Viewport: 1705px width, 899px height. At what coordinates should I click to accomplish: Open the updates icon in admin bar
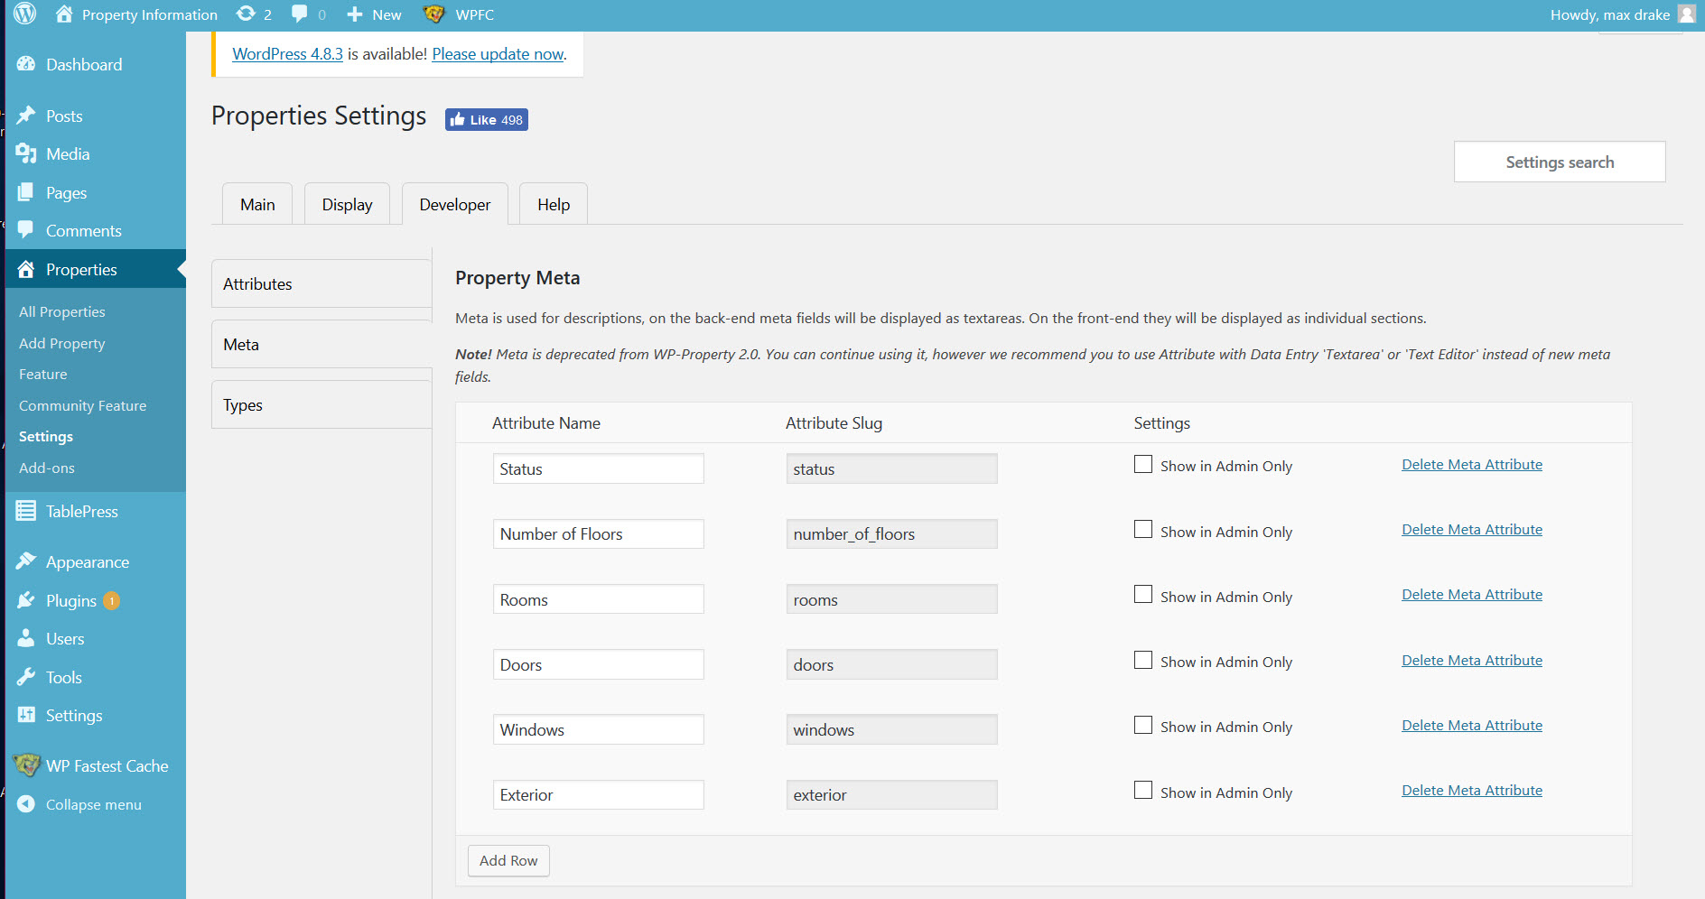pos(246,14)
